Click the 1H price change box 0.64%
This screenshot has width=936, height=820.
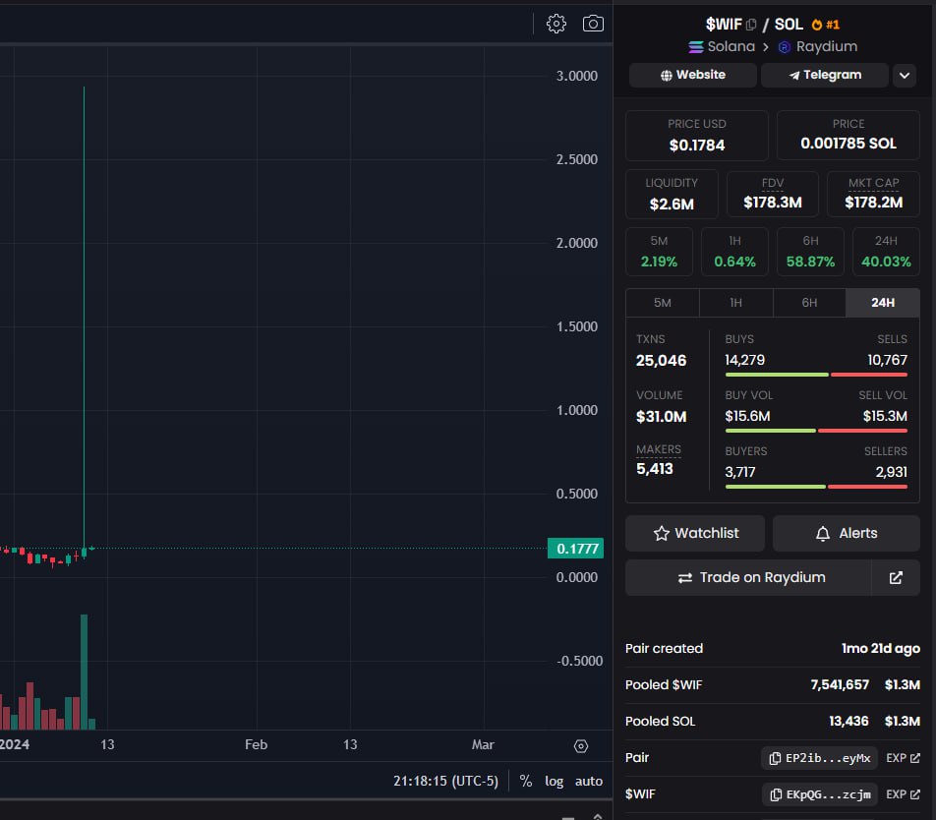coord(734,252)
